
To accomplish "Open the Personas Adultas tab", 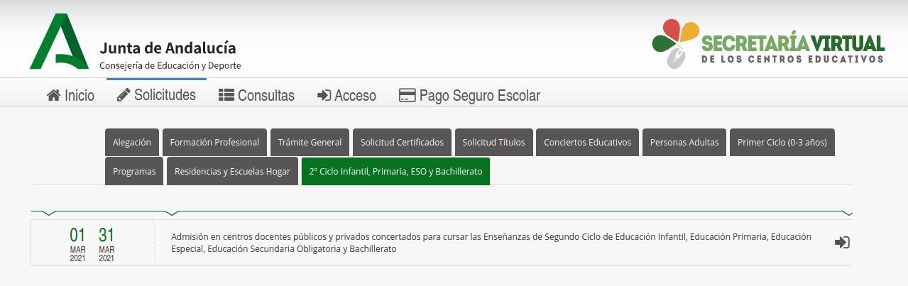I will (684, 143).
